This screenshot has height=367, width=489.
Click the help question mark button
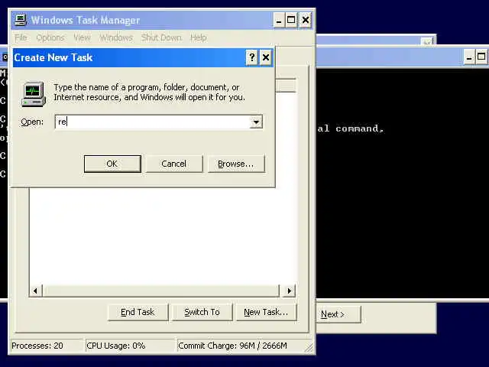pyautogui.click(x=251, y=57)
